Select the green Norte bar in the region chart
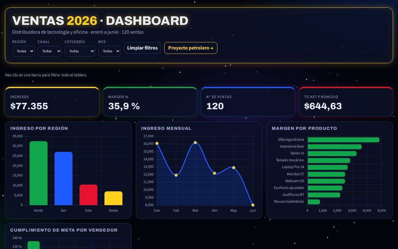This screenshot has width=398, height=249. [x=39, y=173]
